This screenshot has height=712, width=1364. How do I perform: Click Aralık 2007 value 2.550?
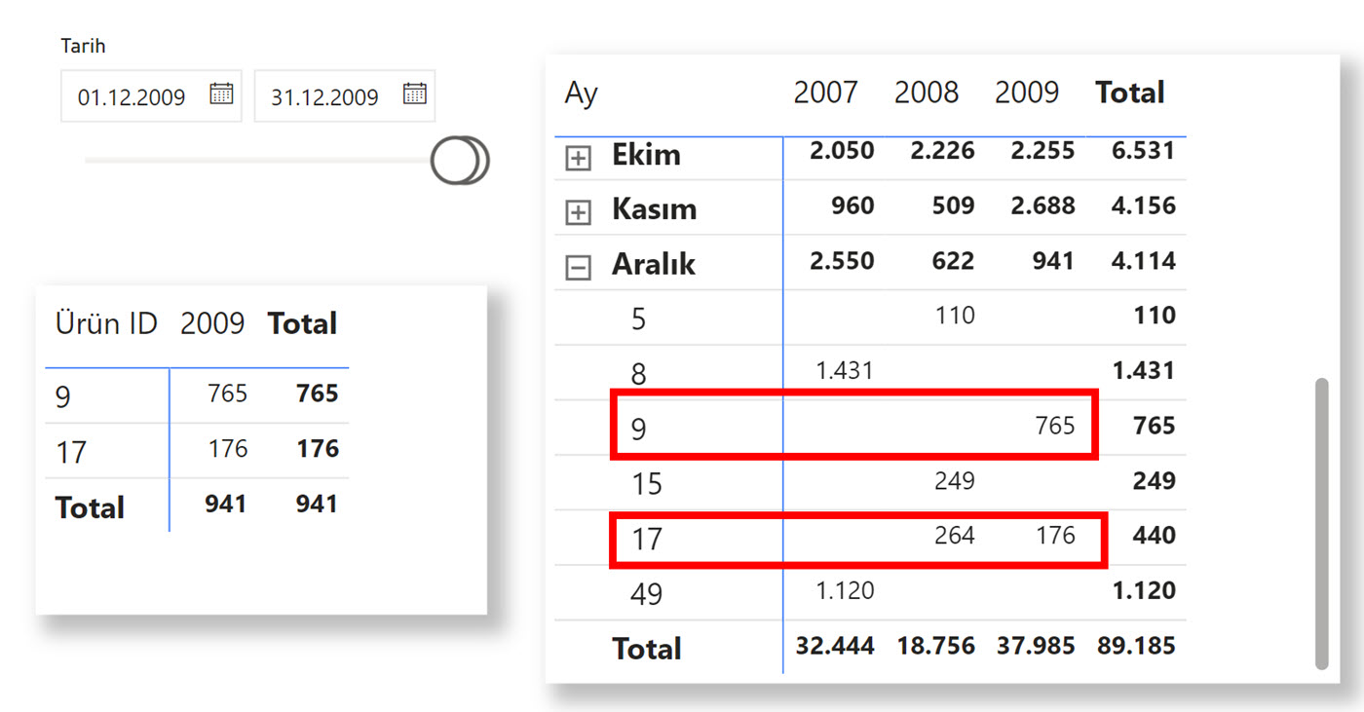(x=842, y=261)
